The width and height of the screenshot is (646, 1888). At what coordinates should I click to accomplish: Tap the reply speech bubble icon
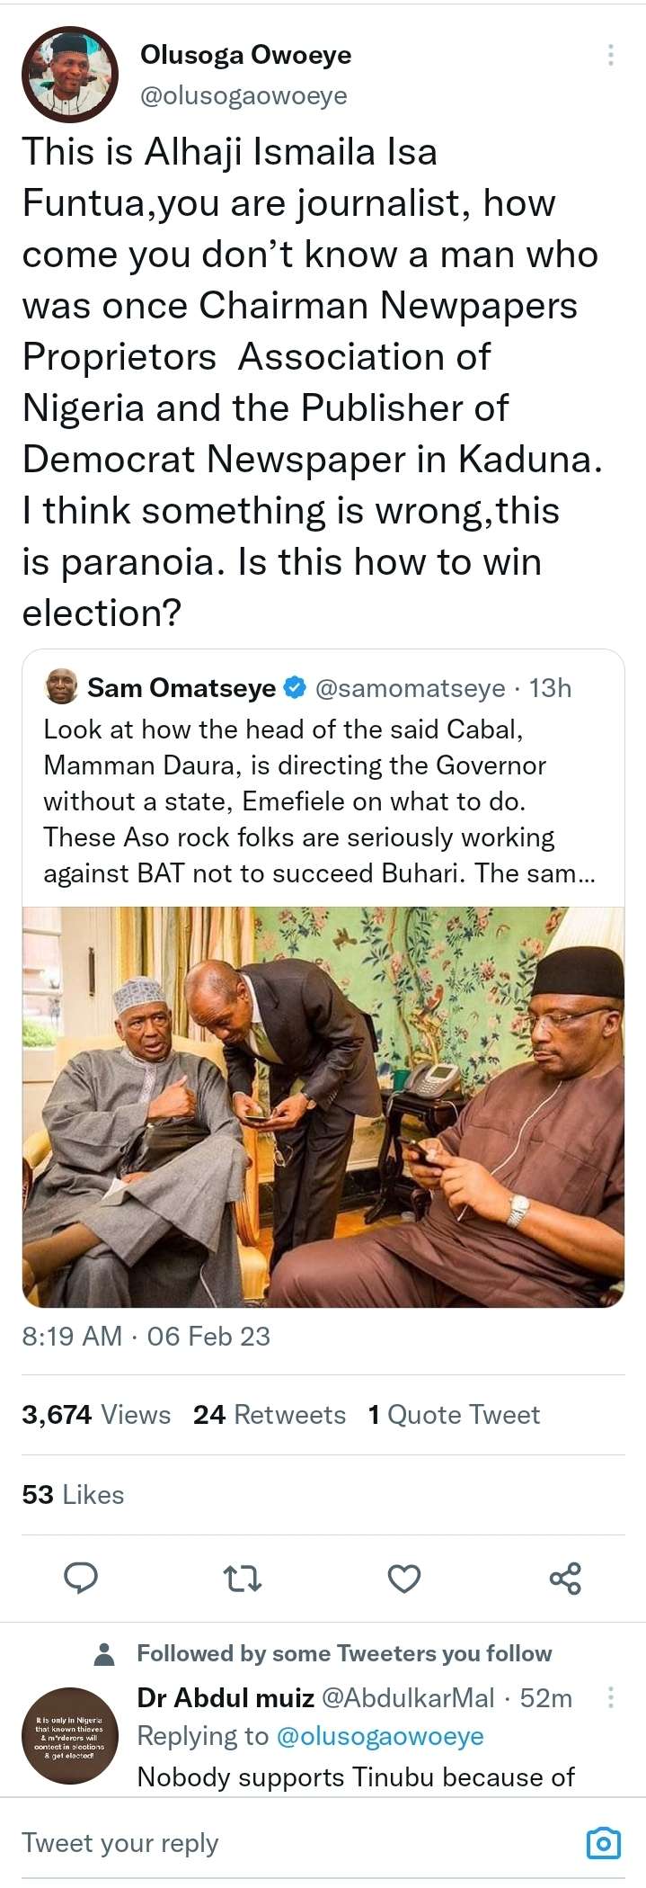(x=81, y=1578)
